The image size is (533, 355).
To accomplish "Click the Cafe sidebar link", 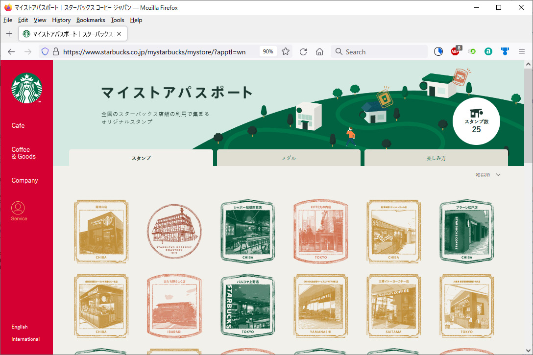I will tap(18, 125).
